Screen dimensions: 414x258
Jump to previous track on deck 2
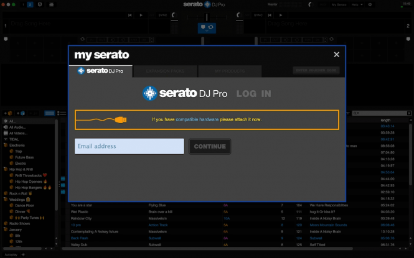[270, 16]
